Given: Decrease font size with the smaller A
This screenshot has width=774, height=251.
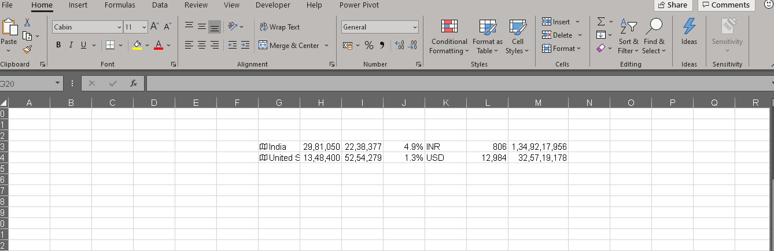Looking at the screenshot, I should (168, 27).
